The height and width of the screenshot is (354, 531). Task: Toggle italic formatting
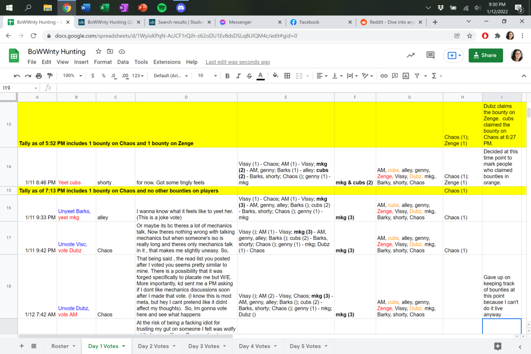239,76
